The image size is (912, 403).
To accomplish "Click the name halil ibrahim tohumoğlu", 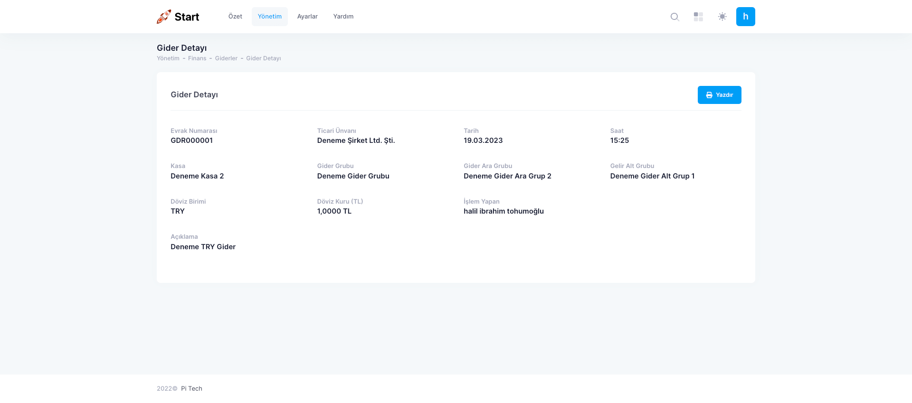I will [x=503, y=211].
